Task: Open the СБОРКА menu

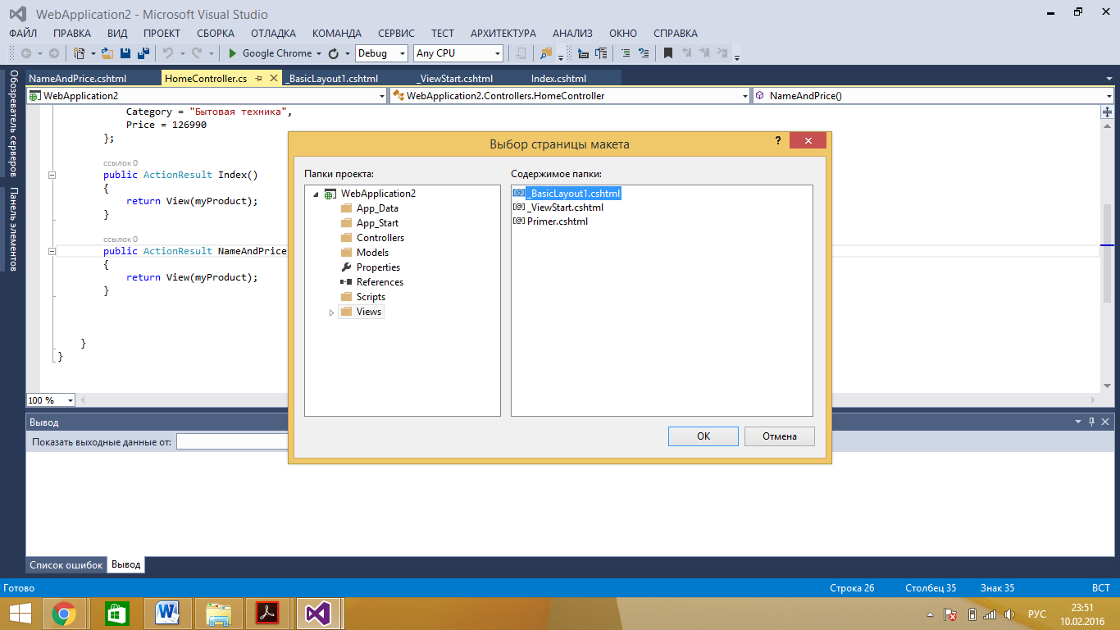Action: point(216,34)
